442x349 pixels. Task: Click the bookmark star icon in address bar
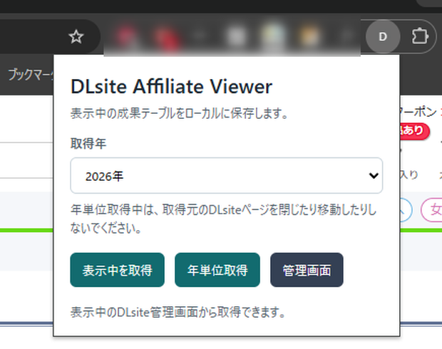(x=76, y=36)
